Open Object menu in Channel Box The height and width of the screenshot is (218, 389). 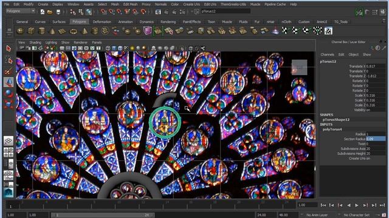pos(353,54)
